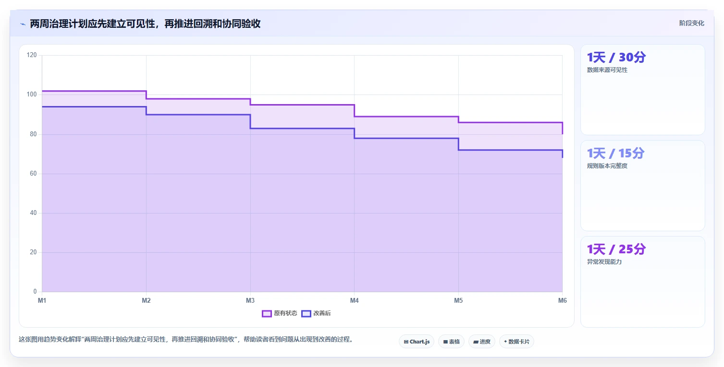The width and height of the screenshot is (724, 367).
Task: Click the 1天 / 15分 value
Action: (x=616, y=154)
